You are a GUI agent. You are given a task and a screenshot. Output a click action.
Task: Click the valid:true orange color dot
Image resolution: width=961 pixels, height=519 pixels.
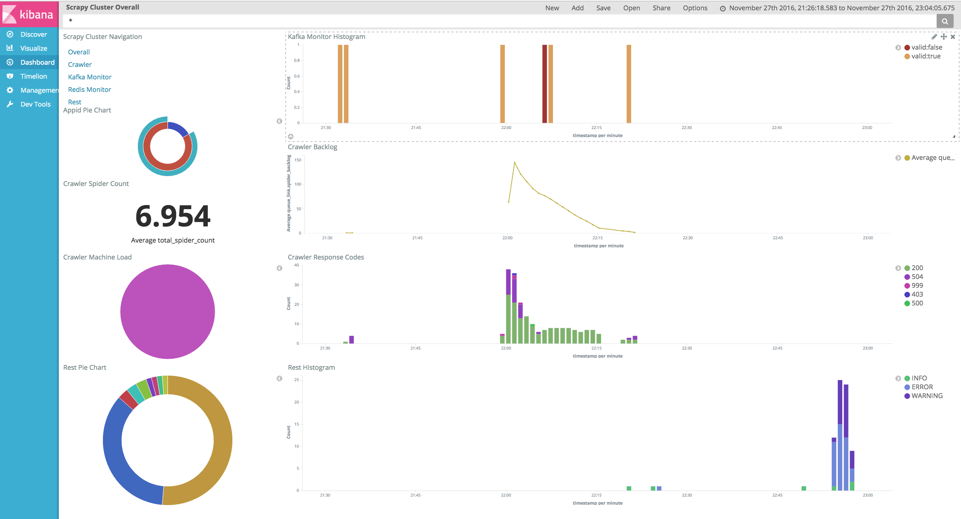coord(907,56)
